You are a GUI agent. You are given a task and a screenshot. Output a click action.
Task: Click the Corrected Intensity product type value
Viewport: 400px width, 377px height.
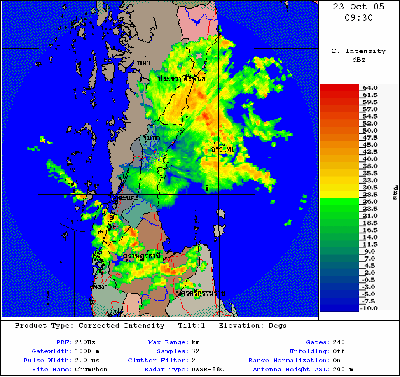121,326
